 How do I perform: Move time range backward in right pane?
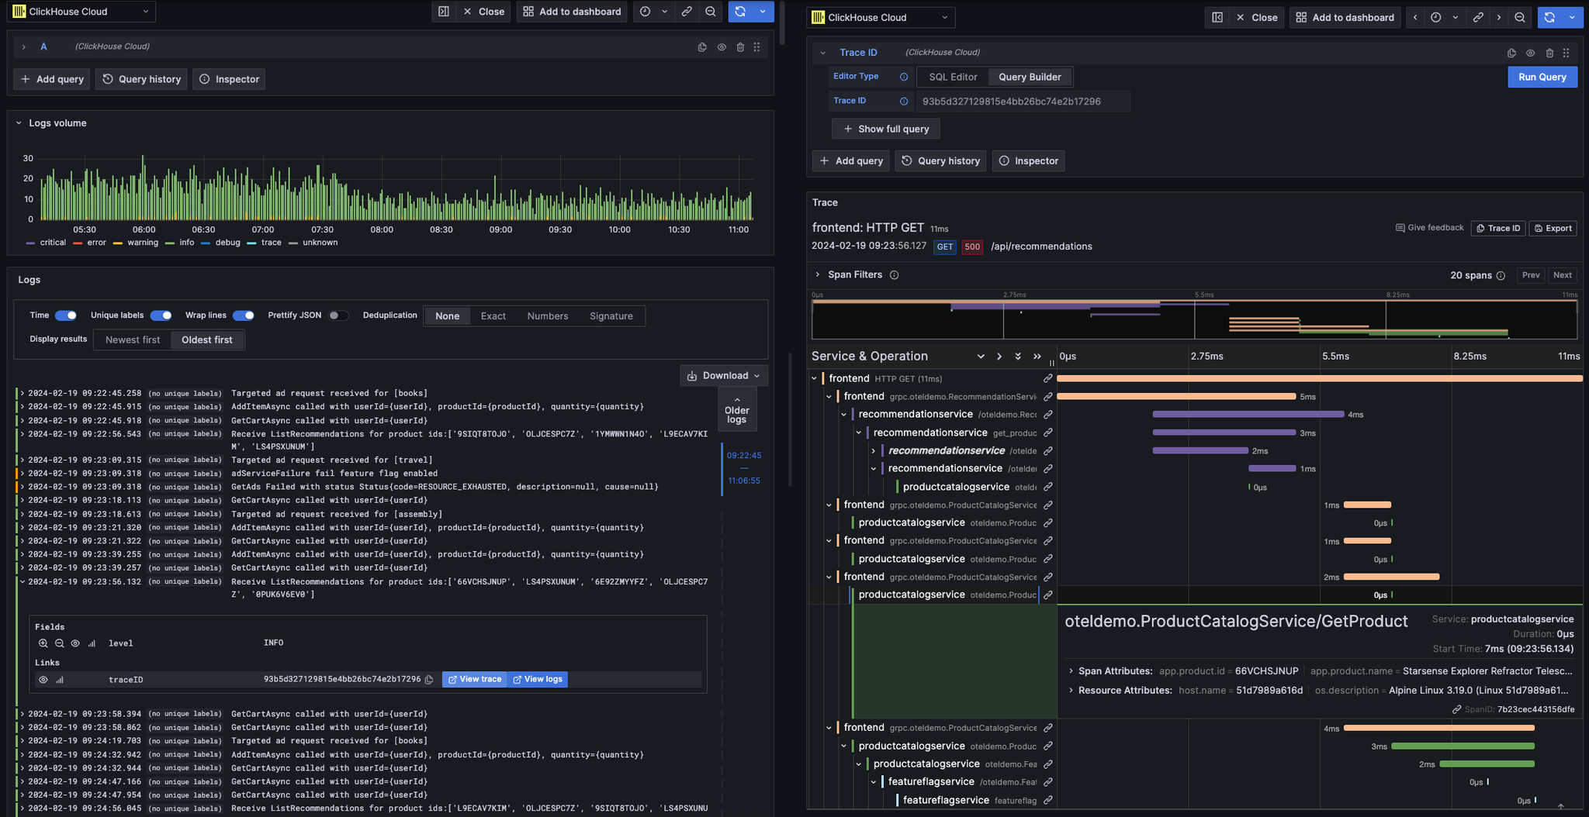pyautogui.click(x=1415, y=17)
